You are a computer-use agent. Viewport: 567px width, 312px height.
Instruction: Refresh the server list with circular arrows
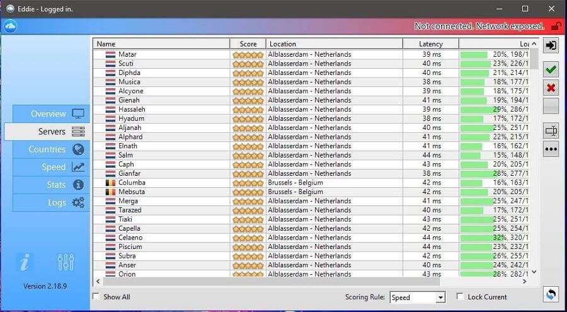[x=551, y=294]
